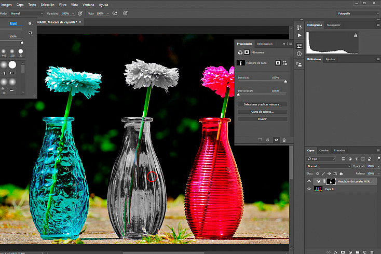Open the Flujo dropdown arrow in options bar

pyautogui.click(x=107, y=14)
